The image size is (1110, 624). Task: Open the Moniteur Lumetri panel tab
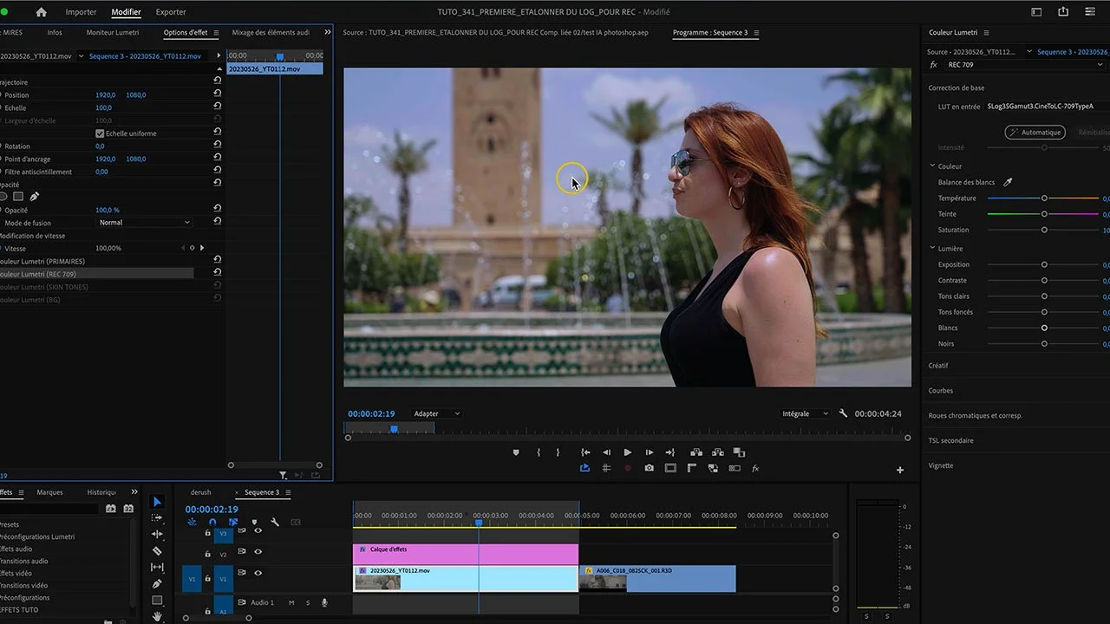tap(113, 33)
